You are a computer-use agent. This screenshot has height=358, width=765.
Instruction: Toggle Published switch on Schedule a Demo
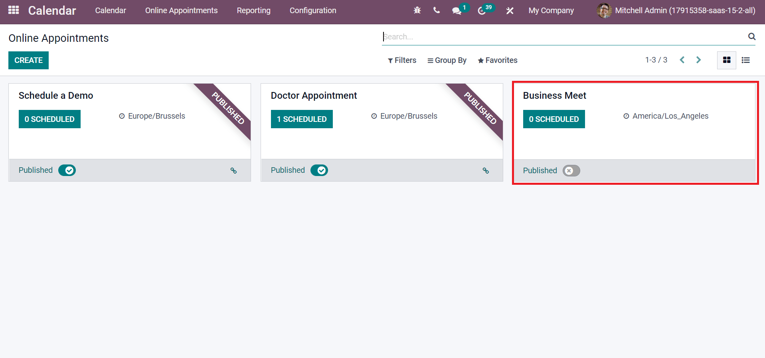[67, 170]
